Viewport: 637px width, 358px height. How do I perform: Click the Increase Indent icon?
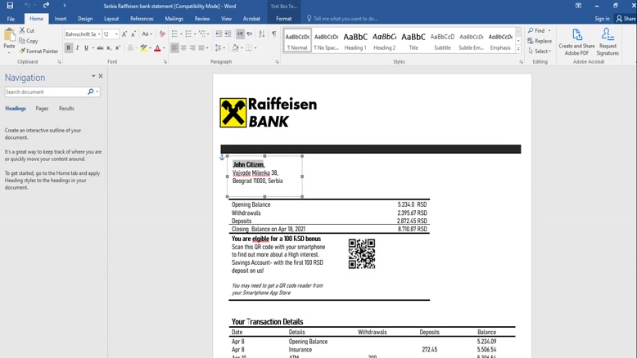point(228,34)
